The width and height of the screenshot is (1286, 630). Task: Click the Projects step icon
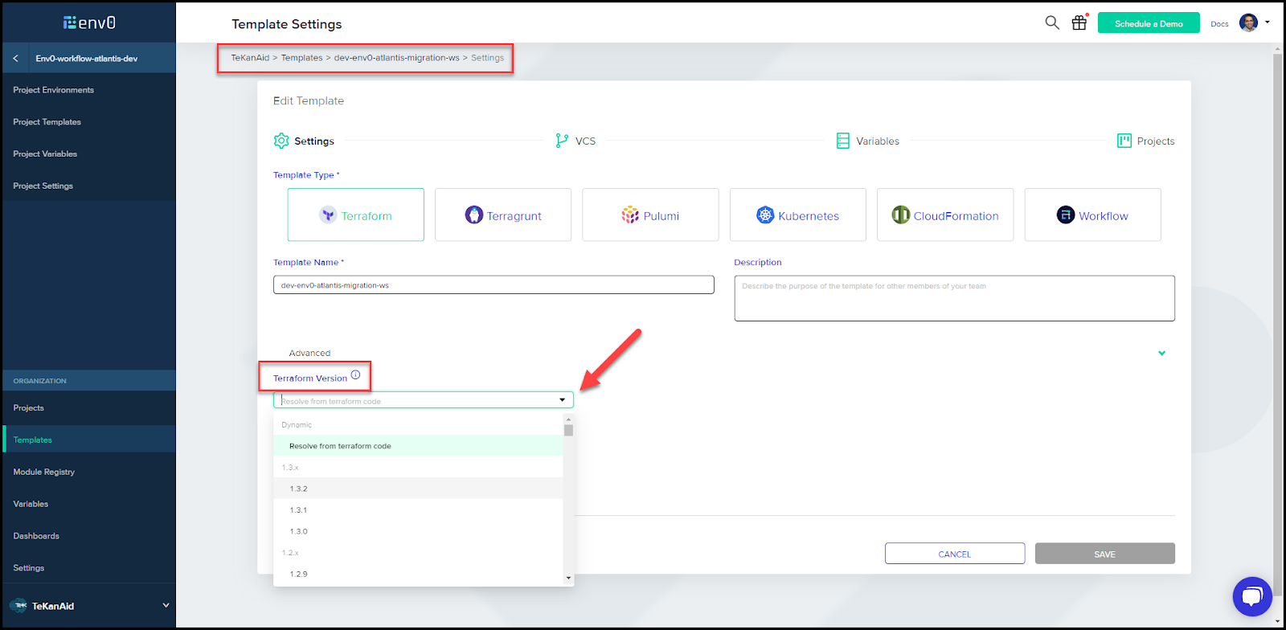tap(1124, 141)
